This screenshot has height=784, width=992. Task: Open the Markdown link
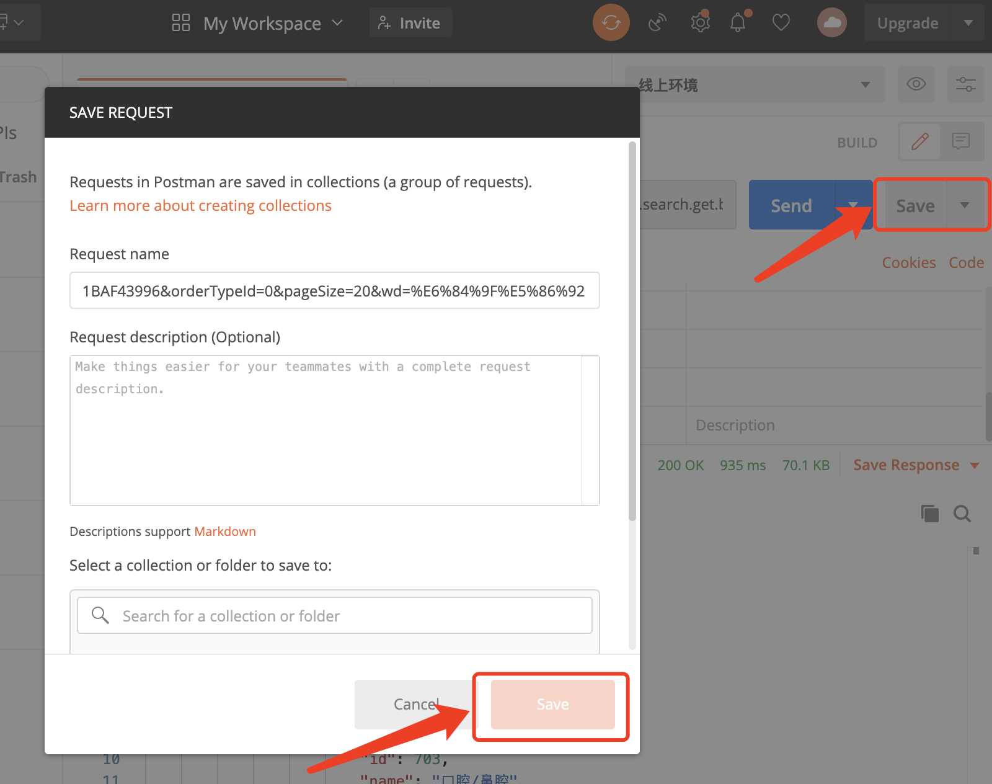point(225,532)
